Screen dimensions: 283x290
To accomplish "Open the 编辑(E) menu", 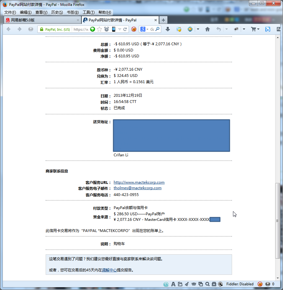I will pyautogui.click(x=25, y=12).
